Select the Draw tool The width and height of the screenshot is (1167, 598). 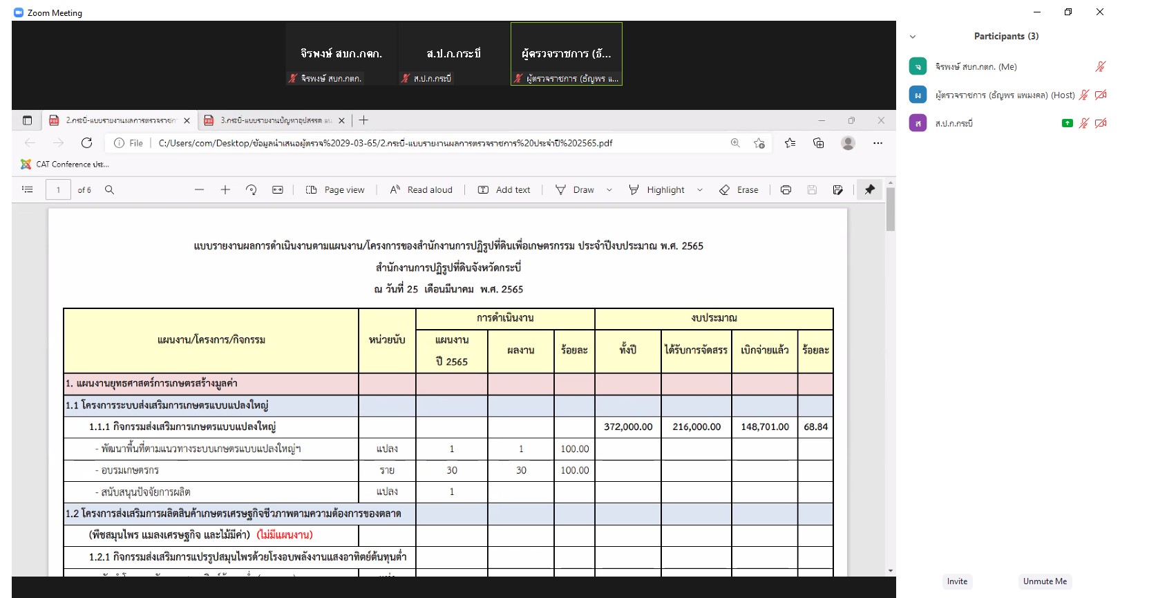(575, 189)
